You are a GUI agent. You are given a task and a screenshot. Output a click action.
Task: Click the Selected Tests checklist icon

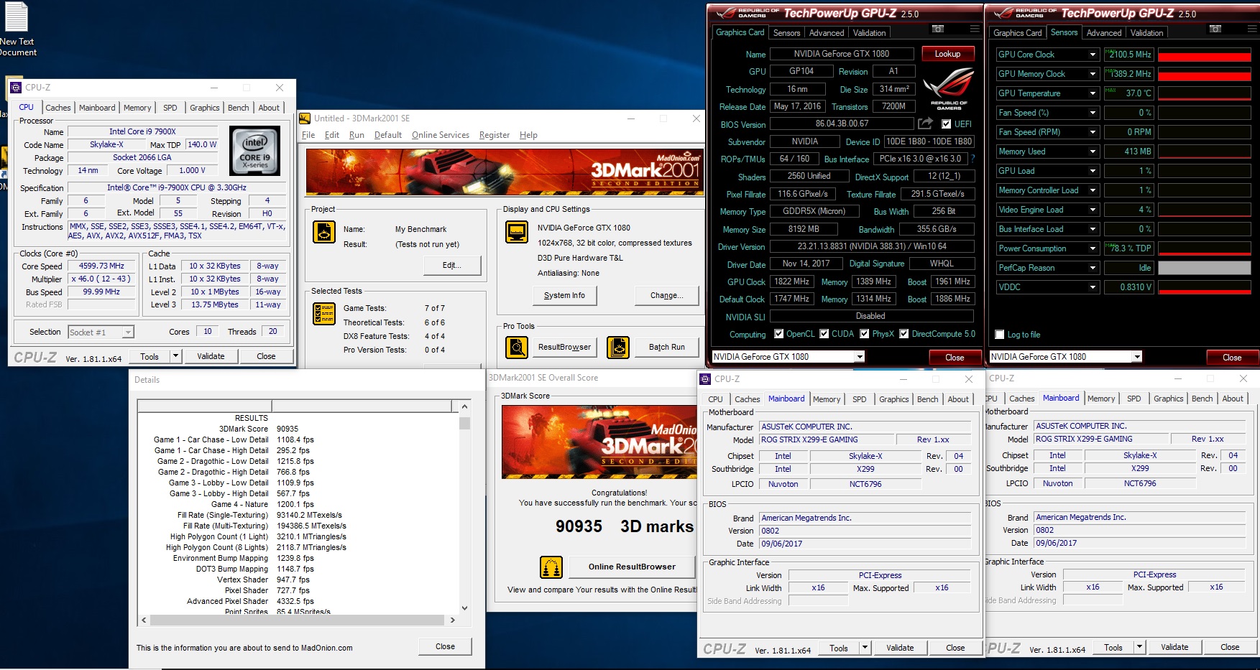point(324,314)
